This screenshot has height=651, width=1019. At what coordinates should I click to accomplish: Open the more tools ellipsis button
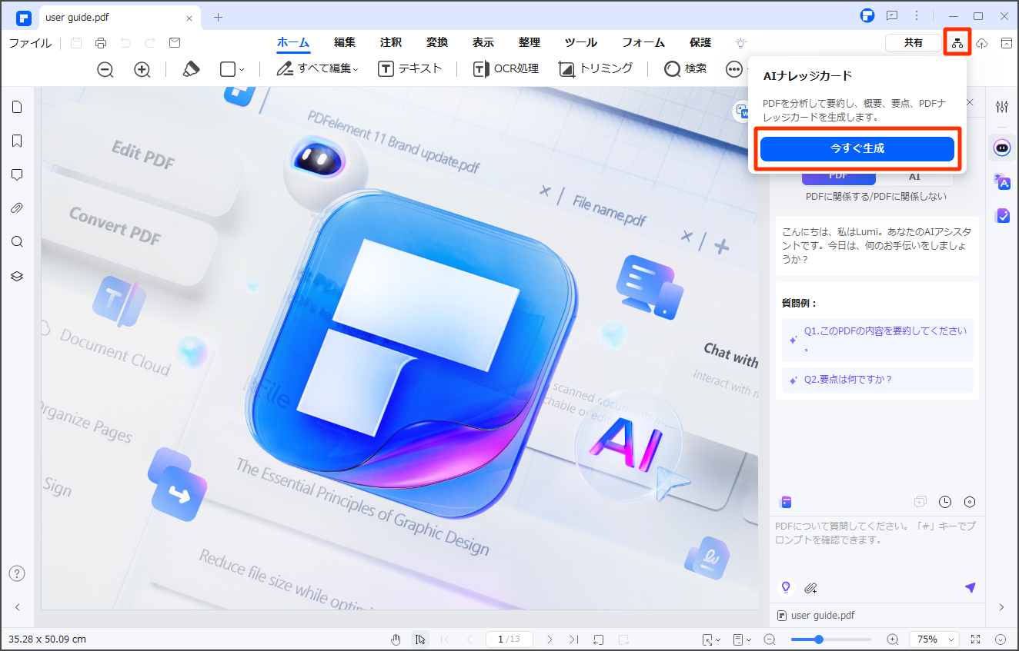(734, 69)
